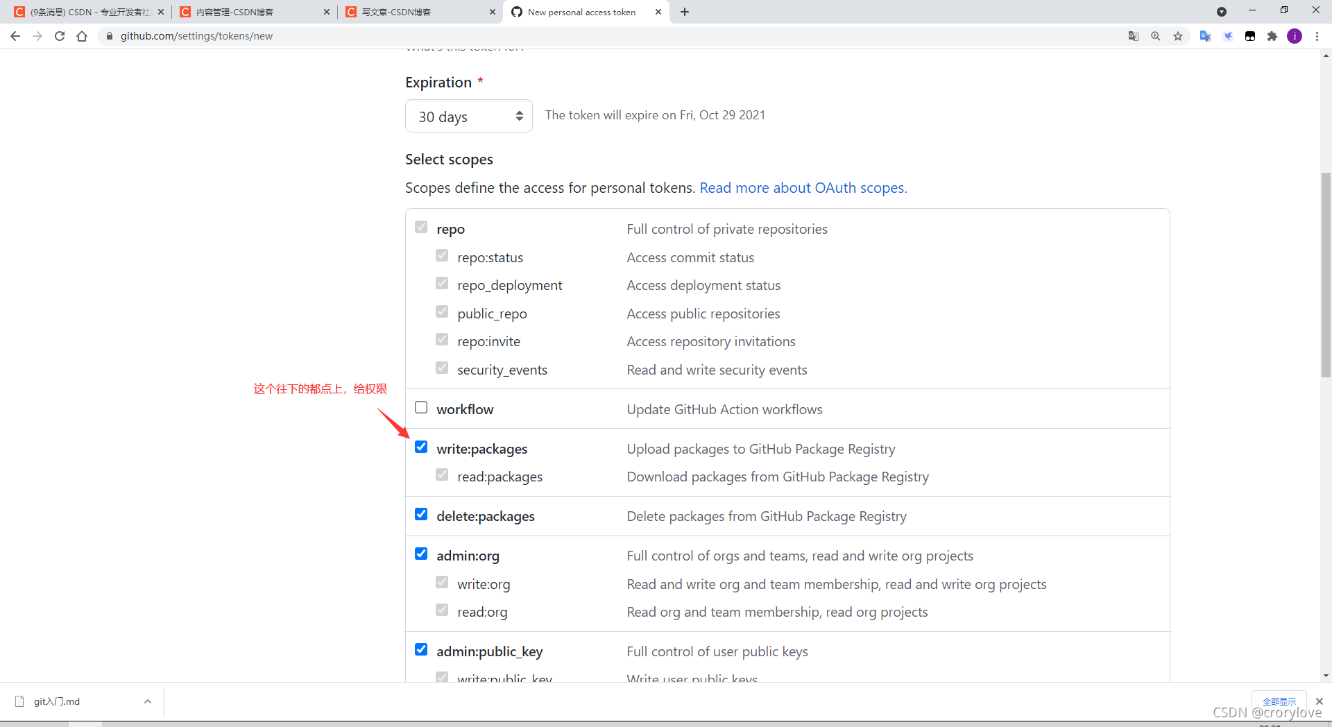
Task: Switch to the CSDN 专业开发者 tab
Action: 89,12
